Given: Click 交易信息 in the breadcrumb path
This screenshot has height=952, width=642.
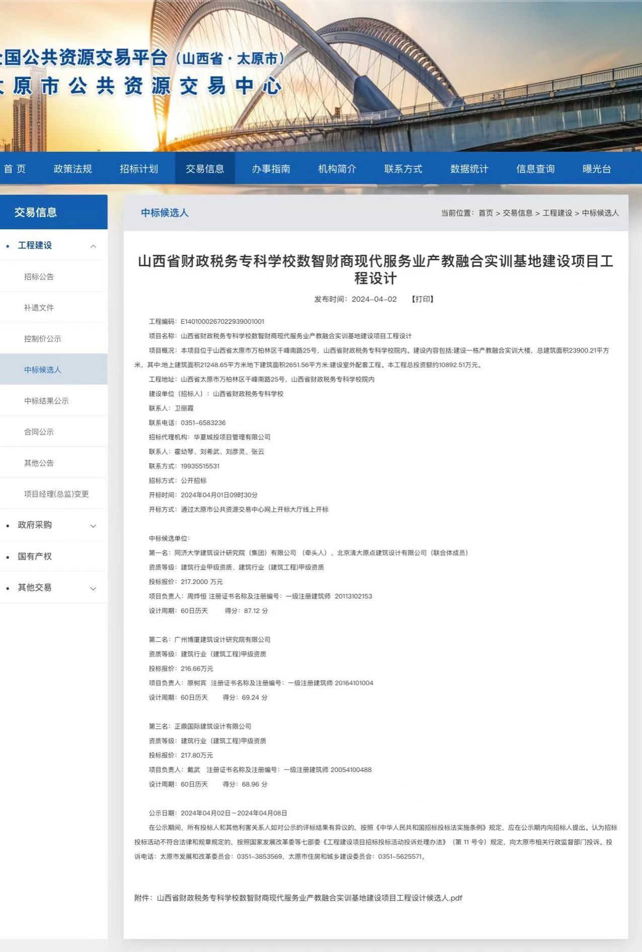Looking at the screenshot, I should point(518,213).
